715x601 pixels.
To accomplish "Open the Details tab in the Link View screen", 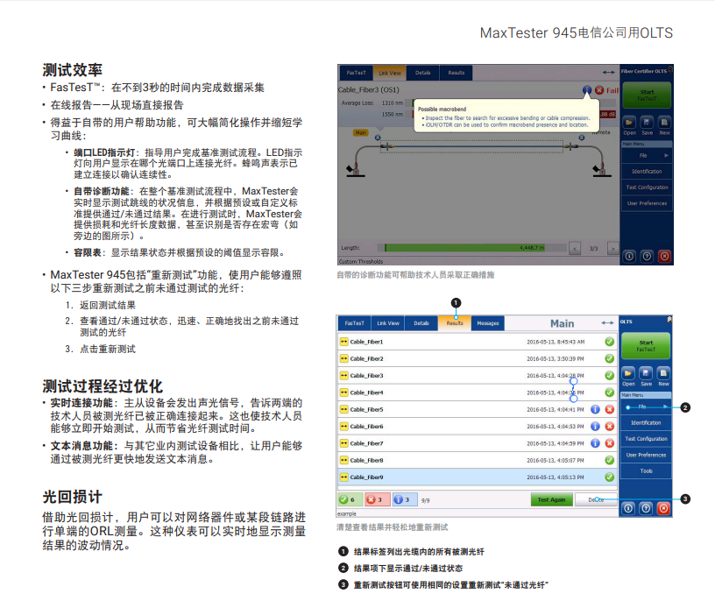I will coord(422,73).
